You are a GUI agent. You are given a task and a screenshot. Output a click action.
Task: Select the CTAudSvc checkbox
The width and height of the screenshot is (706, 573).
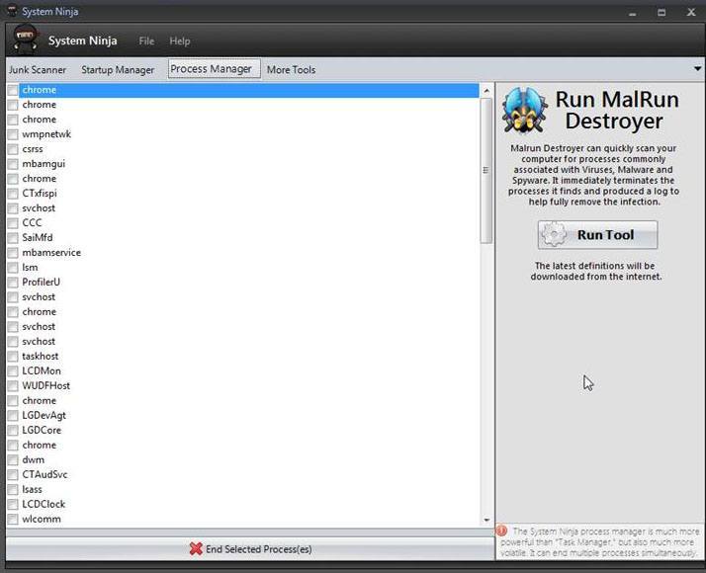(13, 475)
